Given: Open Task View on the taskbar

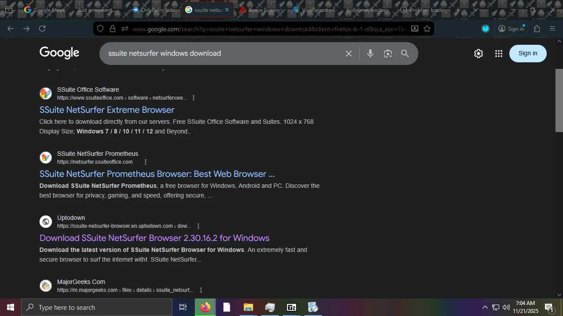Looking at the screenshot, I should tap(183, 307).
